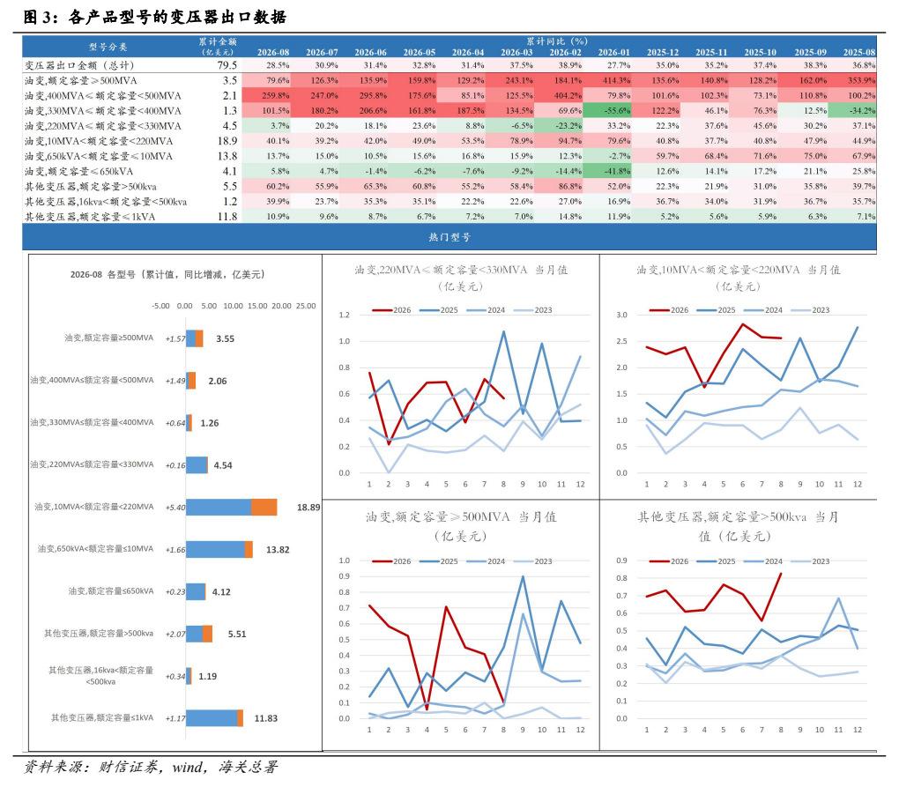This screenshot has height=787, width=899.
Task: Click the bar value '11.83'
Action: pos(265,718)
